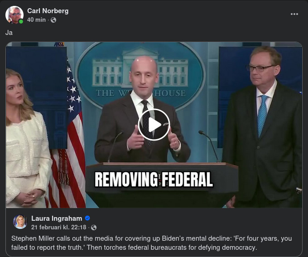308x257 pixels.
Task: Go to Laura Ingraham's page via name
Action: (x=57, y=218)
